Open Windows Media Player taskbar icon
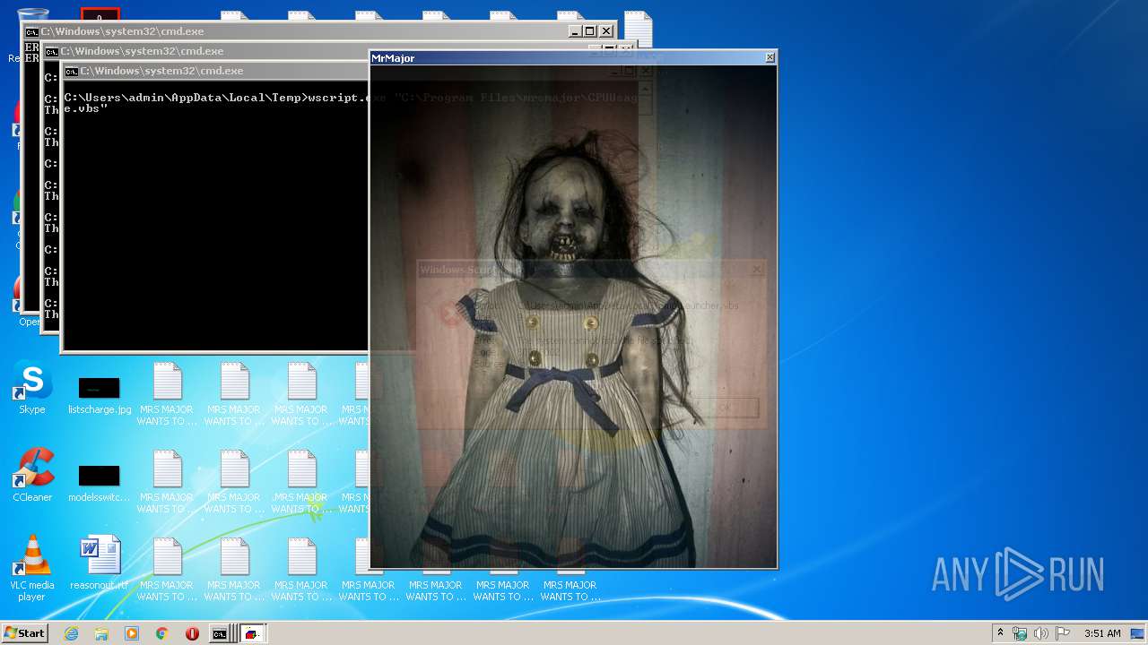The width and height of the screenshot is (1148, 645). (x=132, y=633)
